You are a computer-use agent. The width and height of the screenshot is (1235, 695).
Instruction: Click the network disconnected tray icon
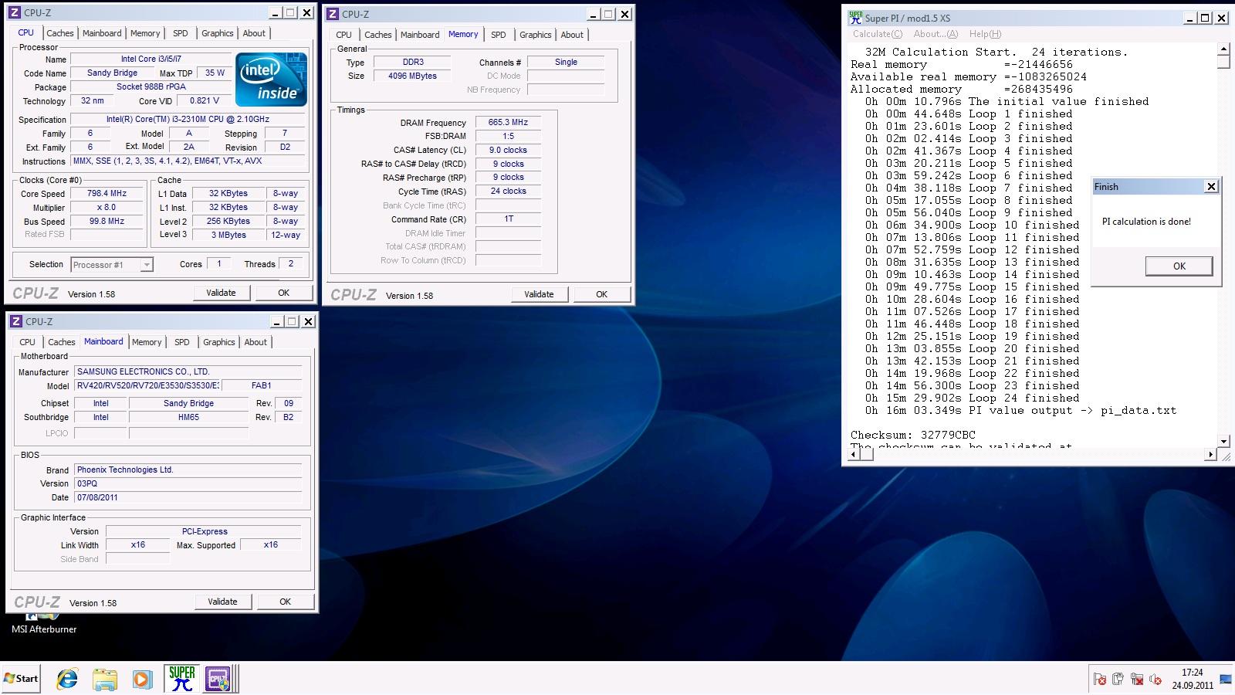[x=1137, y=680]
